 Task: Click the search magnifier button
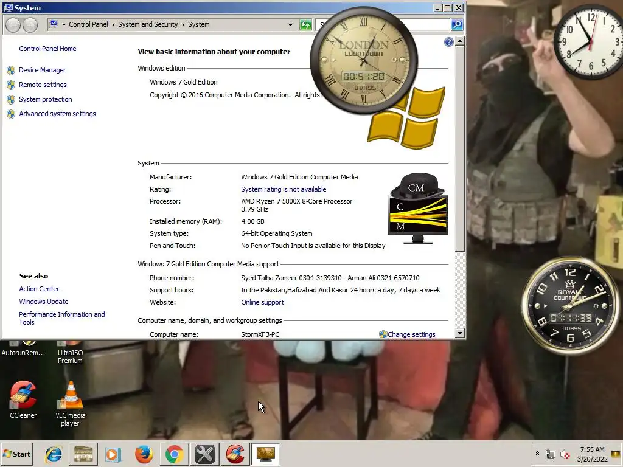click(457, 25)
